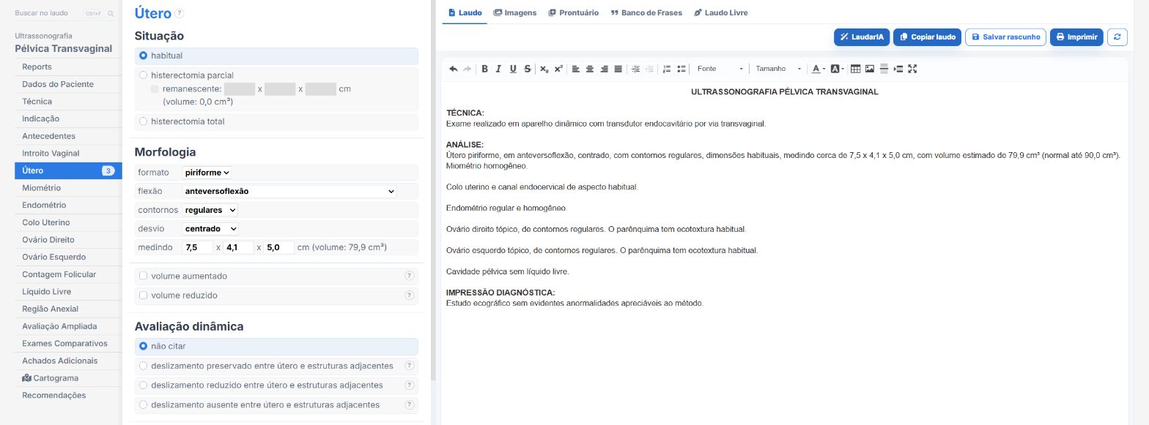
Task: Open the contornos dropdown showing regulares
Action: (x=210, y=210)
